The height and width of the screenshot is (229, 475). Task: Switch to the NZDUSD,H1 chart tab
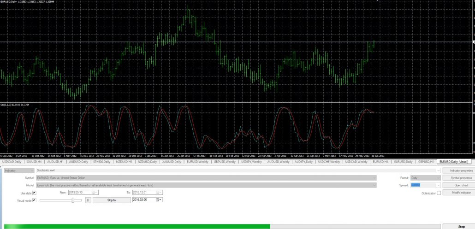coord(124,162)
